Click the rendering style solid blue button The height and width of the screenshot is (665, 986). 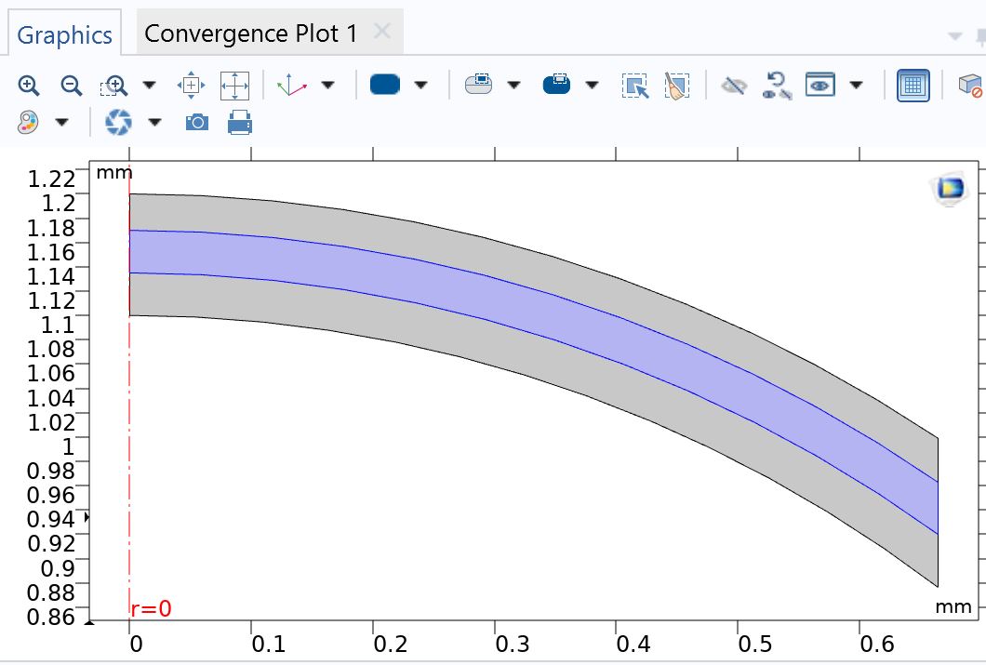384,86
